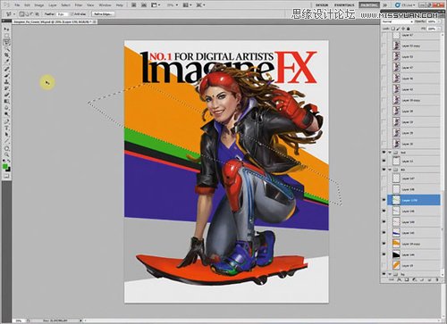Toggle the Anti-alias checkbox
The height and width of the screenshot is (324, 447).
(72, 14)
